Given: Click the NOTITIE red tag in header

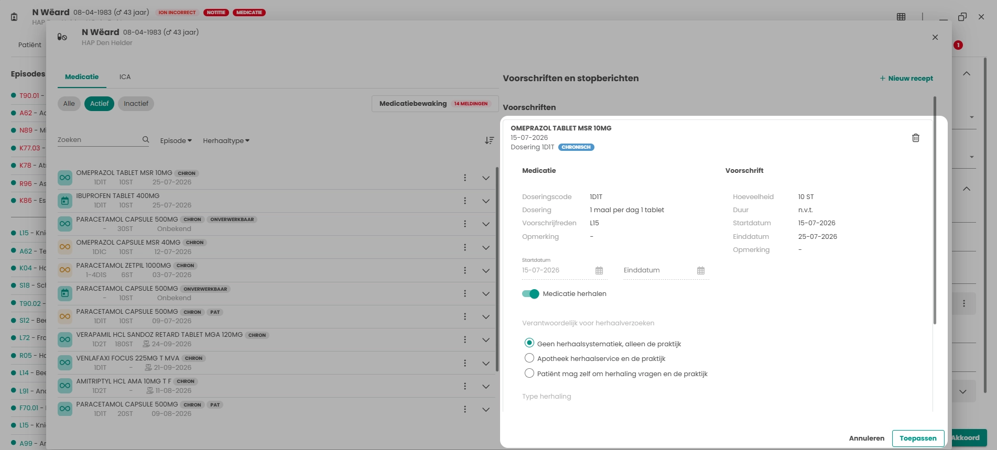Looking at the screenshot, I should pyautogui.click(x=216, y=13).
